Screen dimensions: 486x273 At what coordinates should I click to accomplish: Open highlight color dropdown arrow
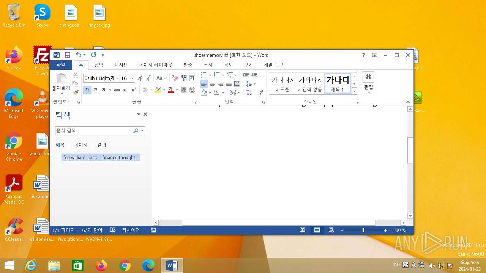[x=164, y=90]
